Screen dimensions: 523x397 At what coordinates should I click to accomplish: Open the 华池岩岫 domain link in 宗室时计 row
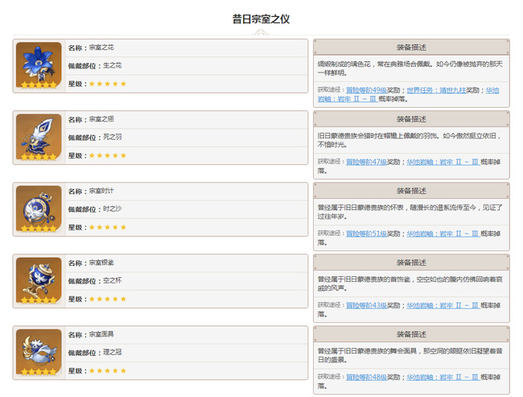tap(443, 234)
